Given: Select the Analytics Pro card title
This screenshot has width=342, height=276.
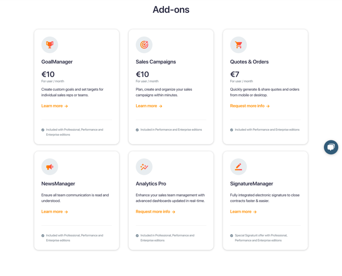Looking at the screenshot, I should point(151,184).
